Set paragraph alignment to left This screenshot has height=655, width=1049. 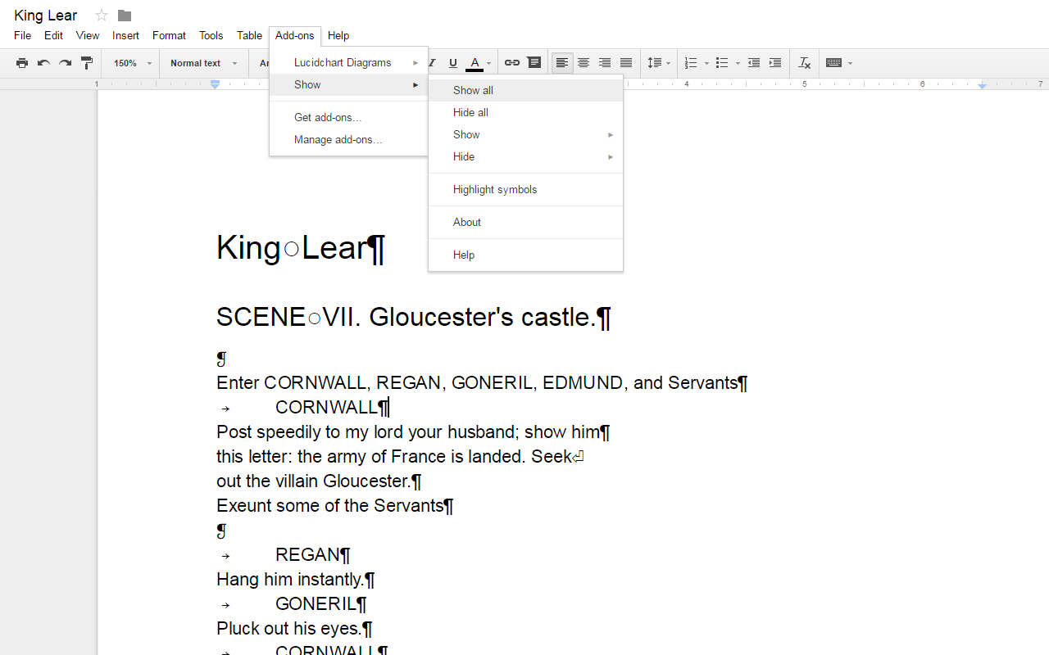[562, 63]
